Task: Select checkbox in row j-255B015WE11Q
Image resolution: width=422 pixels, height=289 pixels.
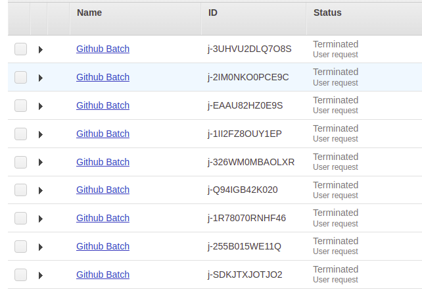Action: point(21,246)
